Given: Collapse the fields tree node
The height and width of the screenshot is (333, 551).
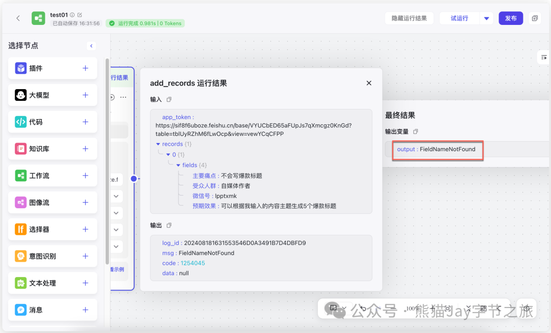Looking at the screenshot, I should pos(178,165).
